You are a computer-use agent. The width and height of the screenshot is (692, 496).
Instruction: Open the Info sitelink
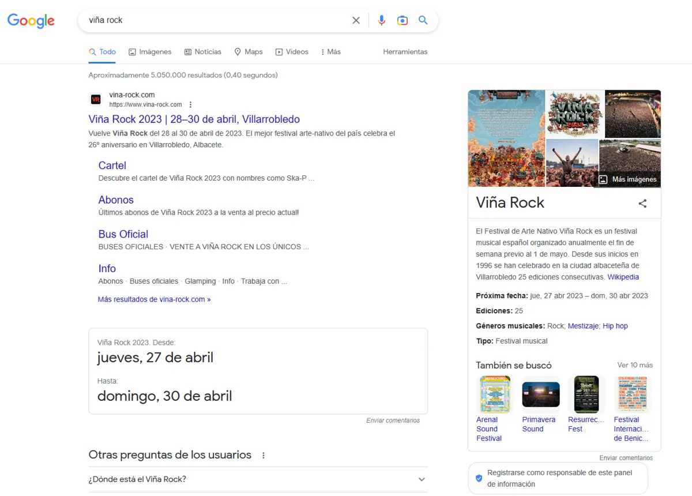107,269
